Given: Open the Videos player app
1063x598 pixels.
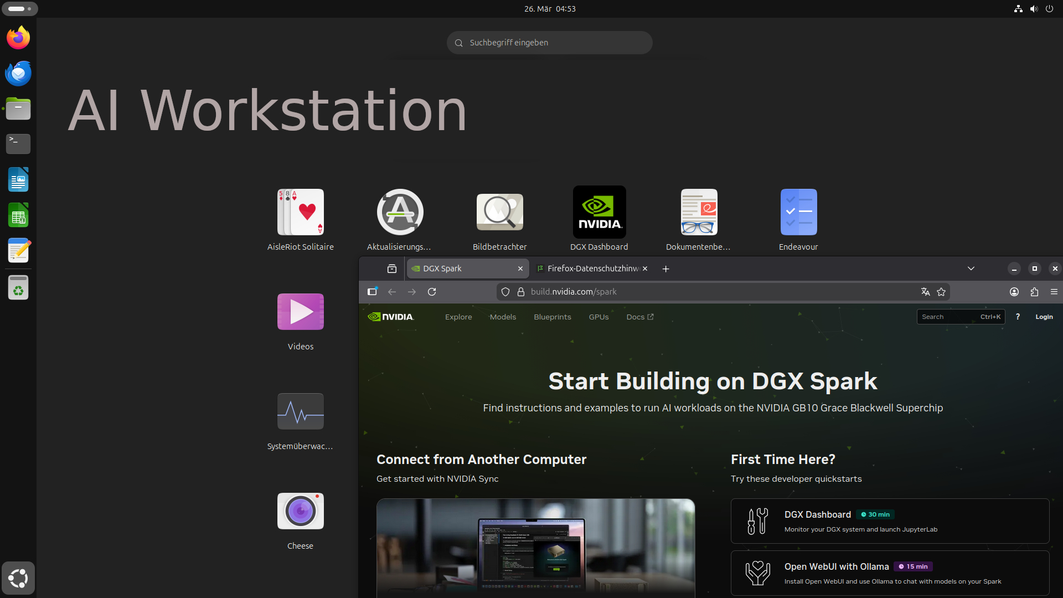Looking at the screenshot, I should [x=301, y=321].
